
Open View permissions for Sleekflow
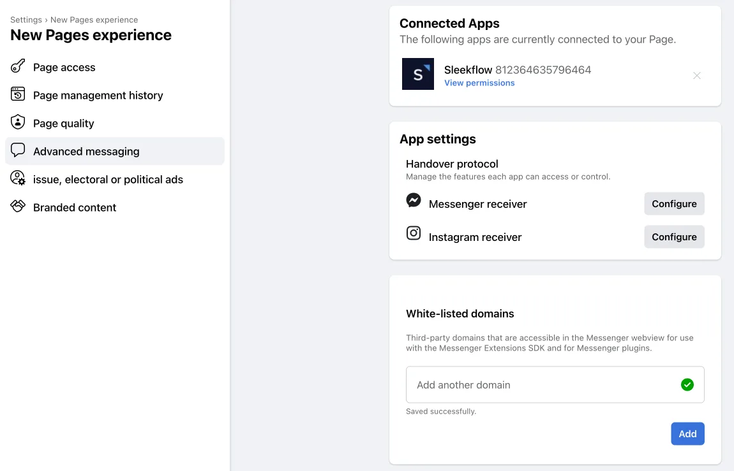coord(479,83)
